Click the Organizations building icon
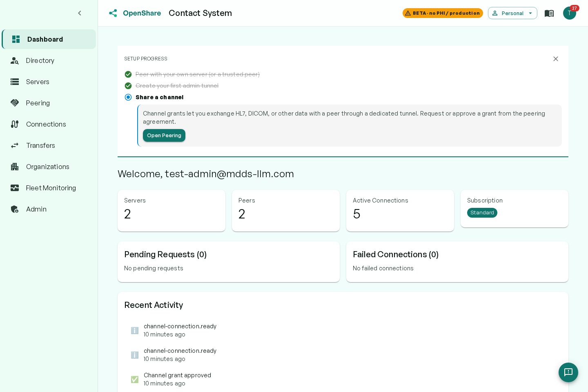The height and width of the screenshot is (392, 588). click(15, 167)
